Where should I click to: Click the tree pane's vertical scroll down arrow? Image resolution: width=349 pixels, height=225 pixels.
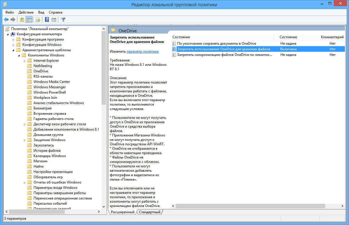[104, 206]
